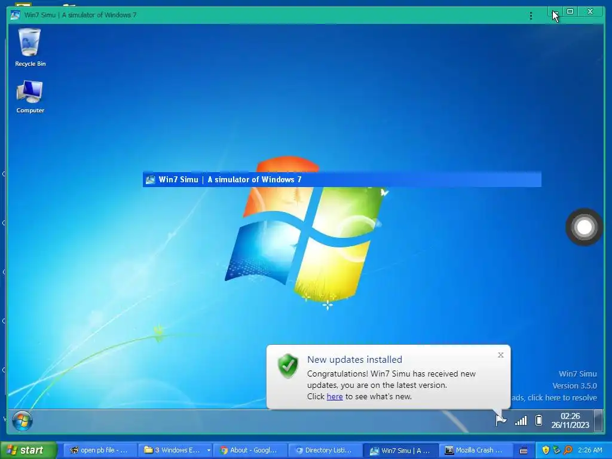Viewport: 612px width, 459px height.
Task: Click the orange magnifier tray icon
Action: 568,450
